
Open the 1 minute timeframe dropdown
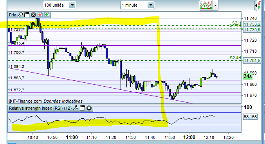click(137, 5)
